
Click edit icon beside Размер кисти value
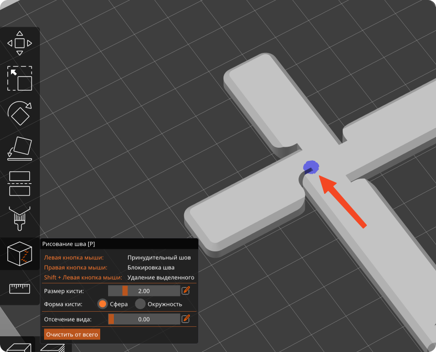(185, 291)
